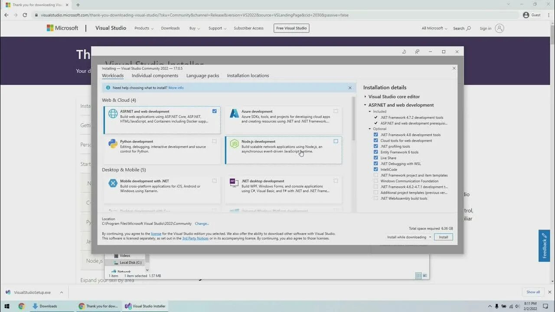Click Change... location link
The image size is (555, 312).
(x=202, y=224)
